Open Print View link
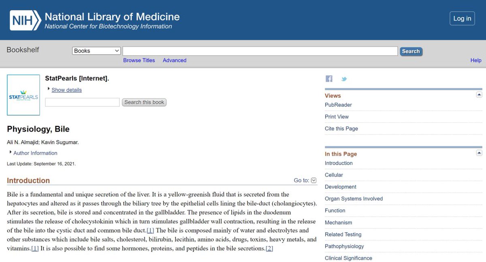486x262 pixels. [337, 116]
